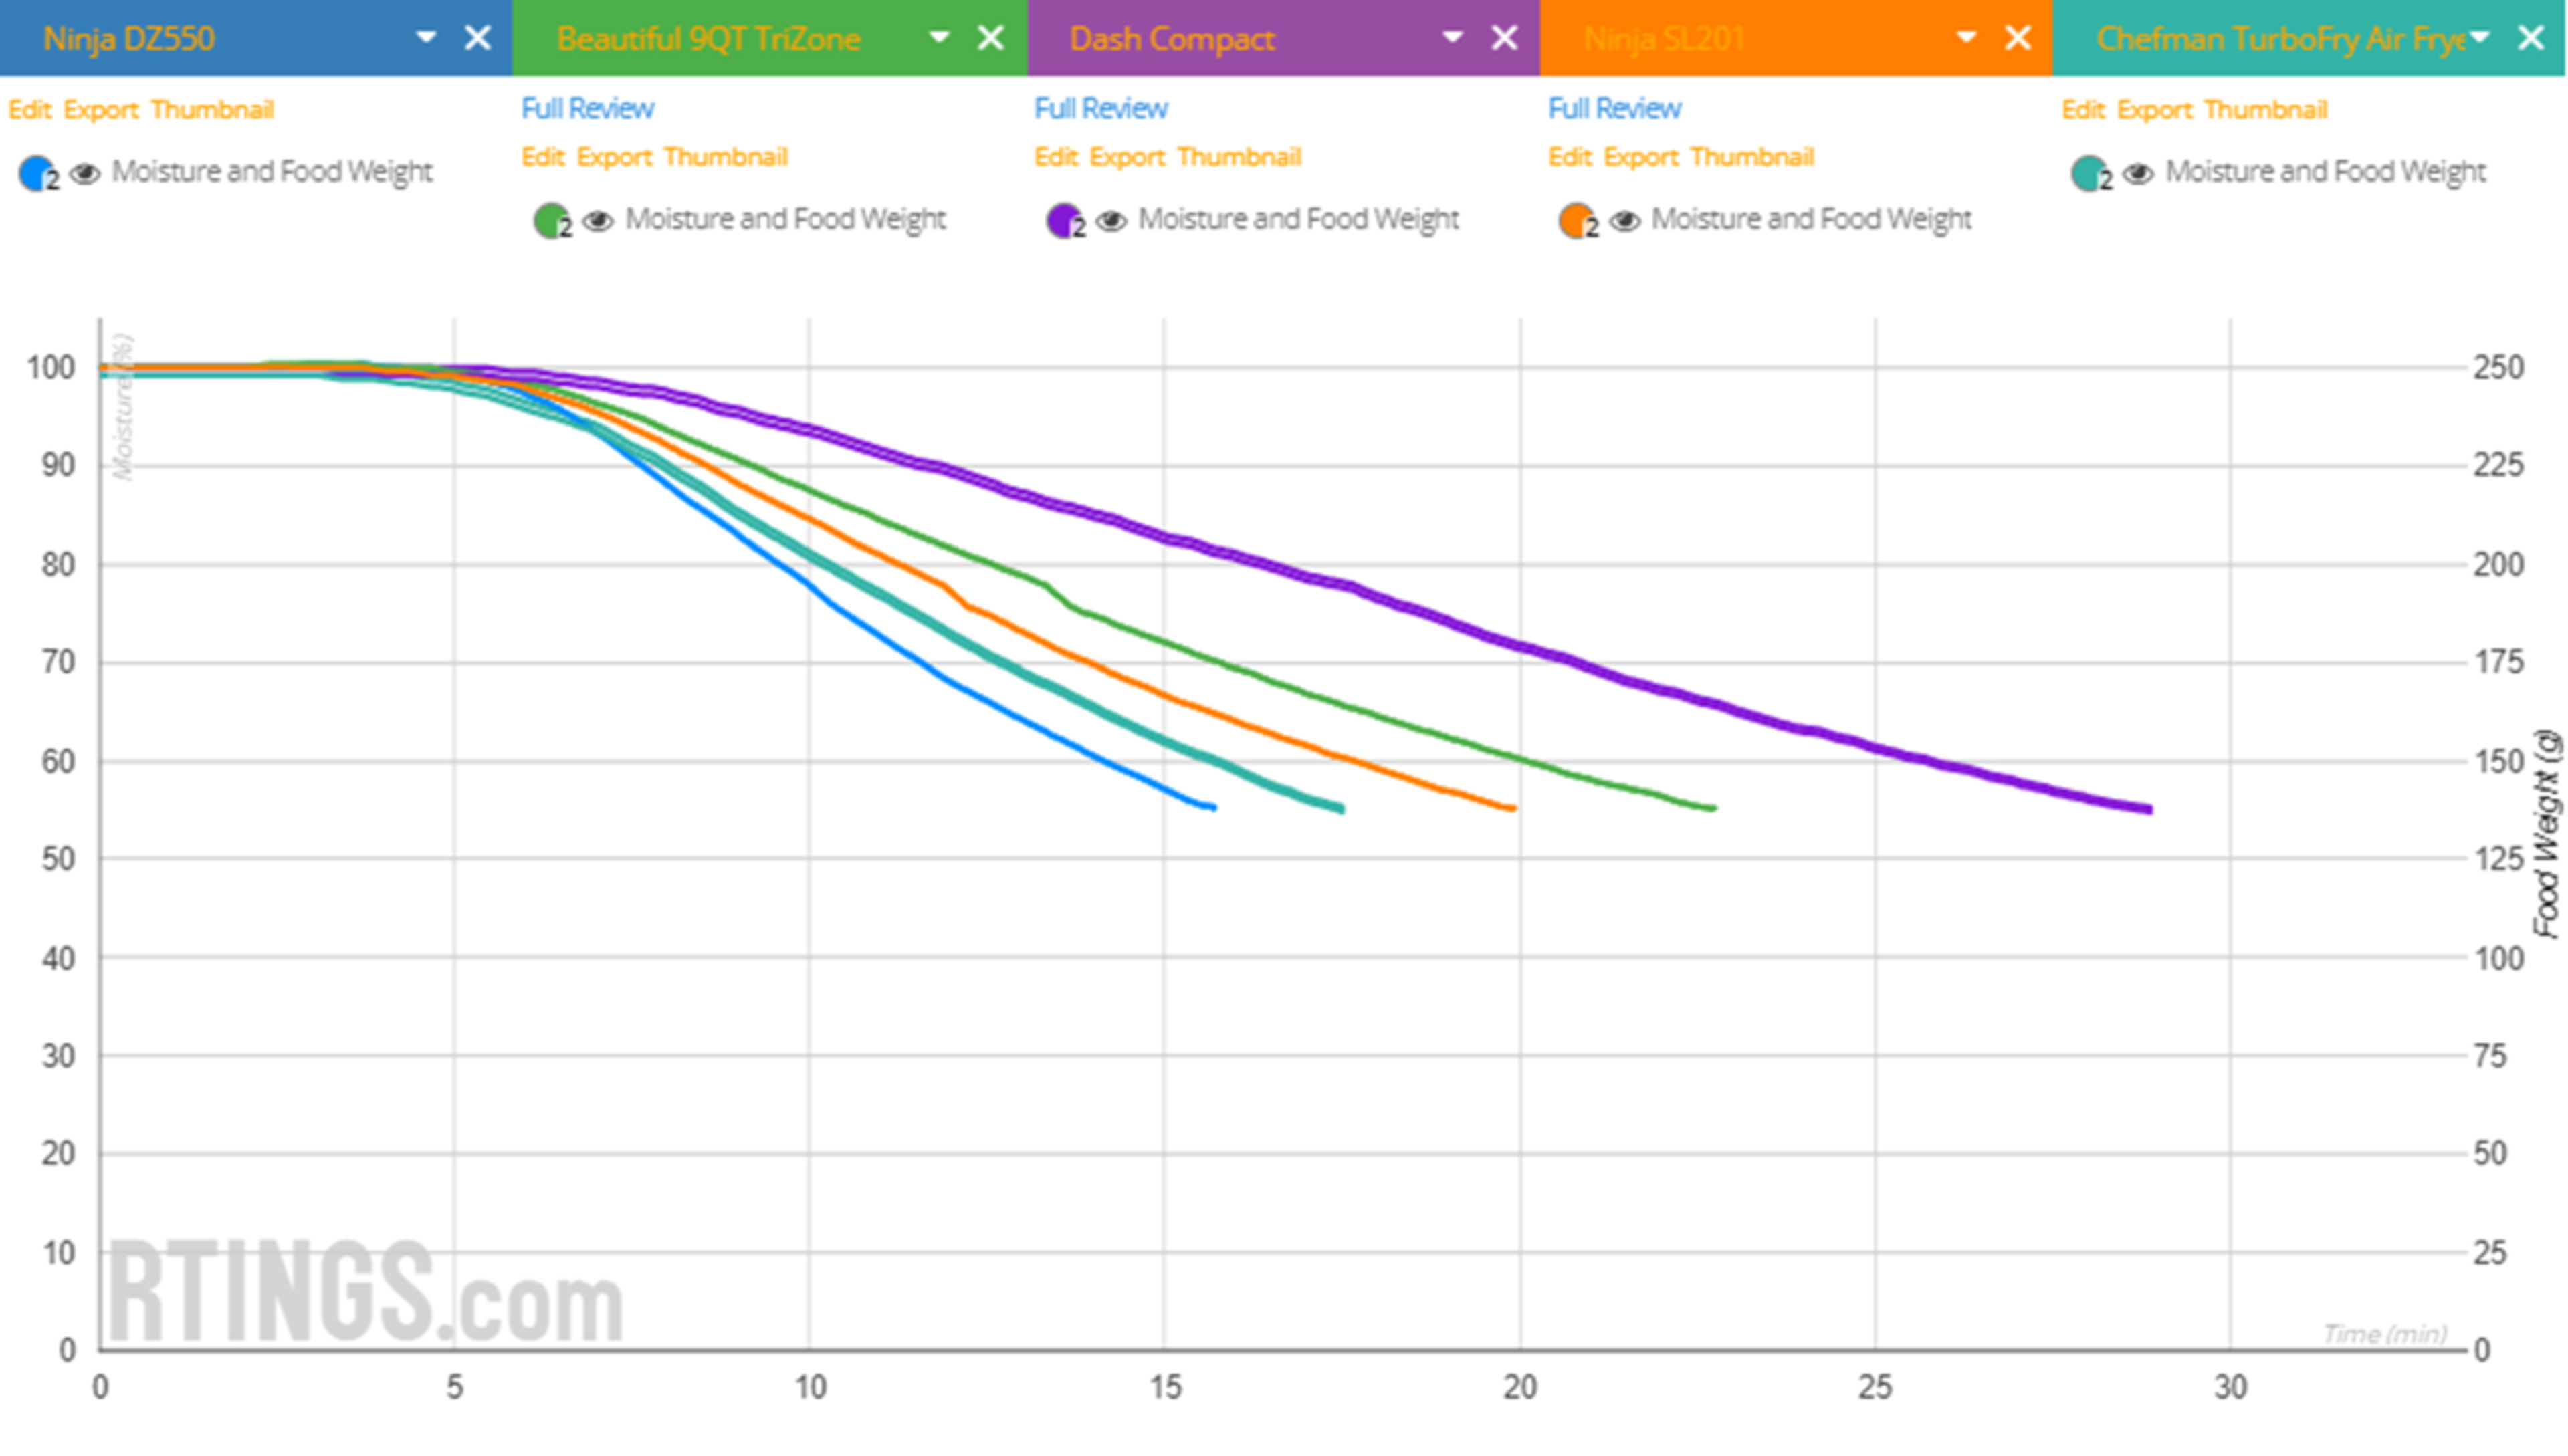Click Thumbnail link under Ninja DZ550

click(x=212, y=109)
